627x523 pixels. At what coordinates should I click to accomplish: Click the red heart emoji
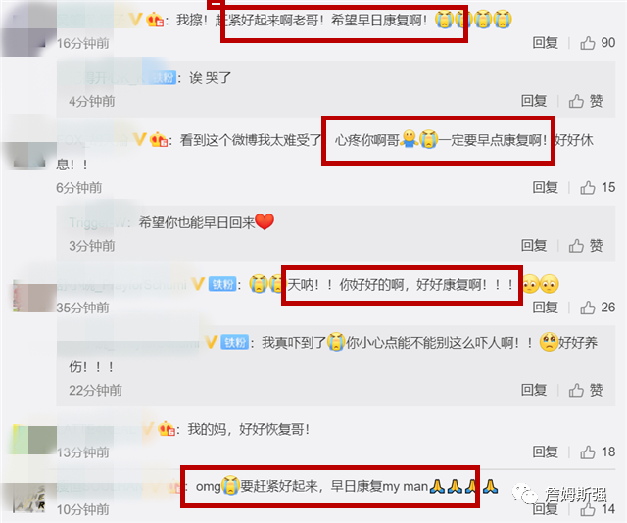point(265,222)
